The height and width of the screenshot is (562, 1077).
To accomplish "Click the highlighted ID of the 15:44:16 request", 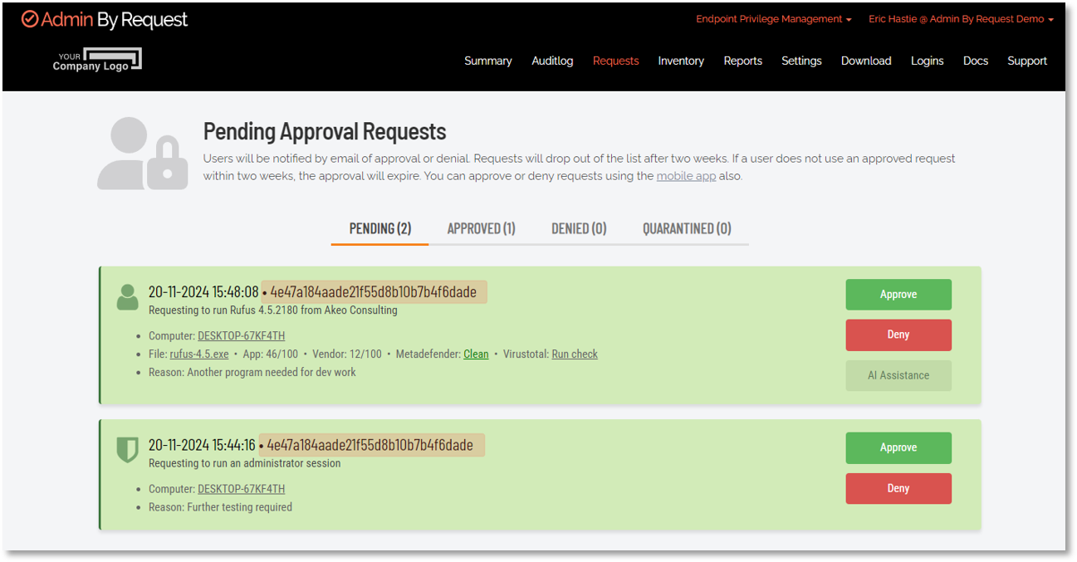I will 370,445.
